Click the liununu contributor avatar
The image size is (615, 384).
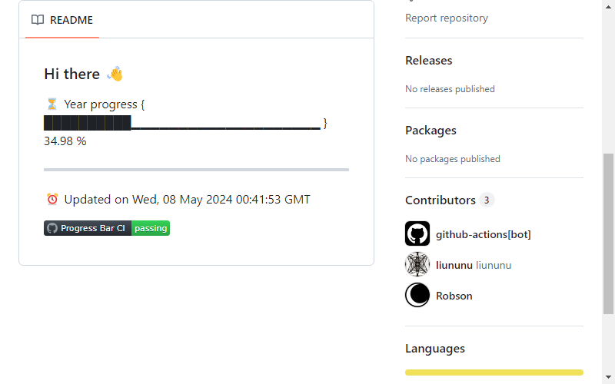pyautogui.click(x=417, y=264)
